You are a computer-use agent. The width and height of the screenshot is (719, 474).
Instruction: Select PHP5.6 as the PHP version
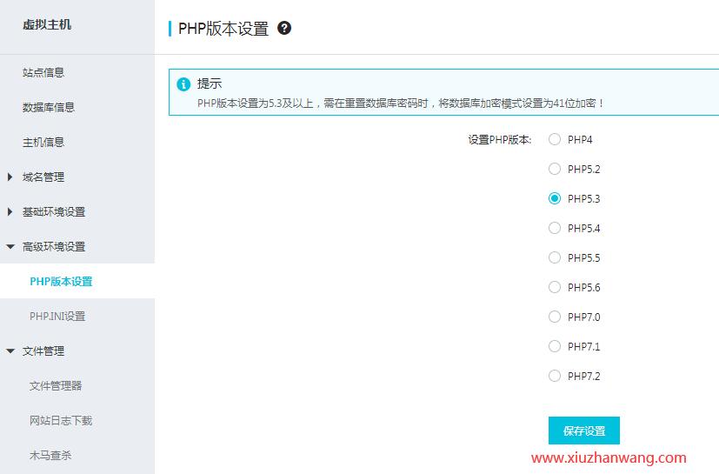click(555, 287)
